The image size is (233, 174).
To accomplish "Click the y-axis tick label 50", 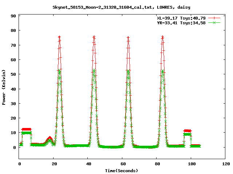I will pyautogui.click(x=13, y=74).
